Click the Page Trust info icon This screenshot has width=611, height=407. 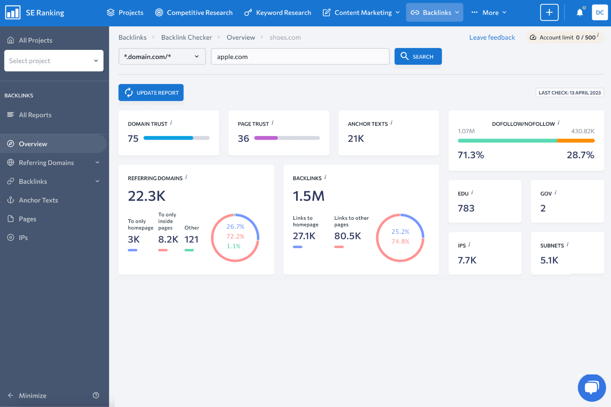tap(272, 123)
